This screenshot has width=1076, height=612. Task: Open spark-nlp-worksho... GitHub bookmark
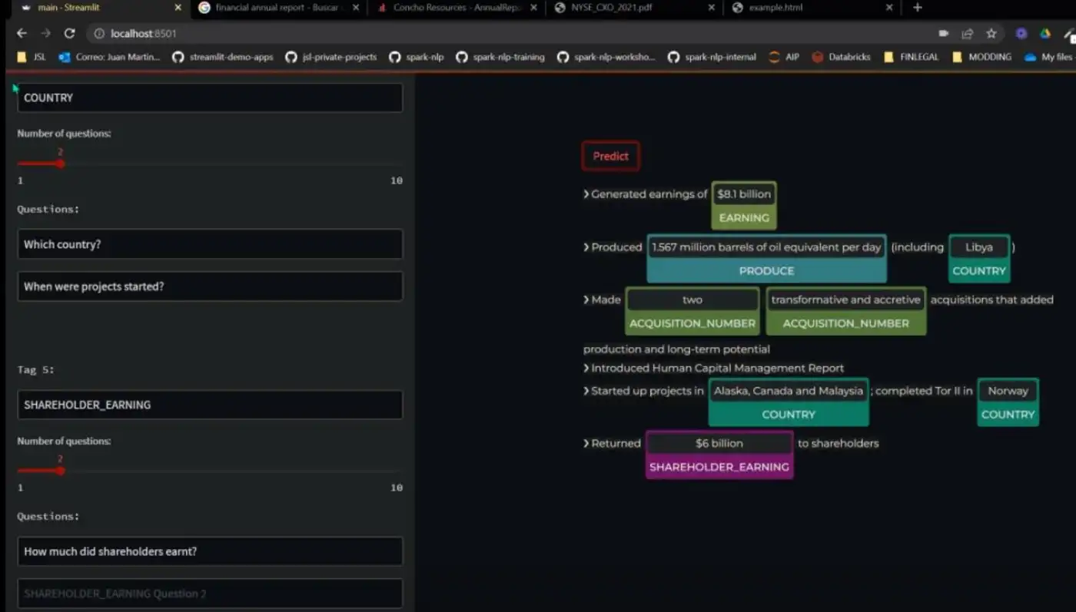(606, 57)
